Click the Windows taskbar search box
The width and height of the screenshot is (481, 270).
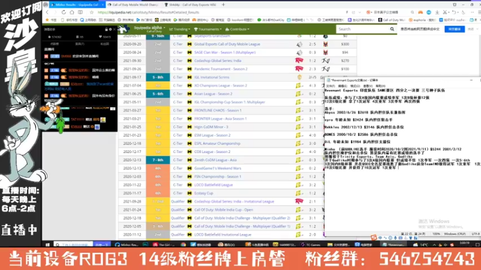(x=73, y=245)
